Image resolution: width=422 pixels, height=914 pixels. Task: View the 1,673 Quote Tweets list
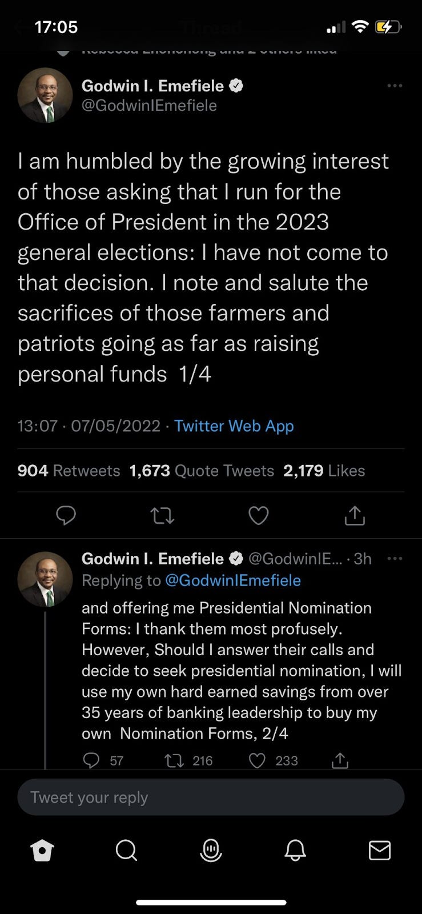[x=202, y=471]
